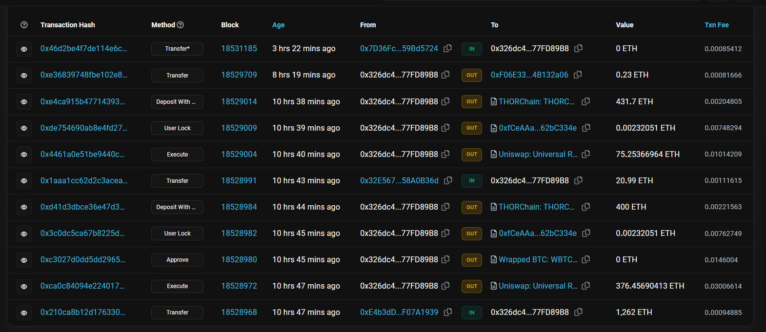Screen dimensions: 766x332
Task: Show quick view for transaction 0x210ca8b12d176330
Action: [24, 312]
